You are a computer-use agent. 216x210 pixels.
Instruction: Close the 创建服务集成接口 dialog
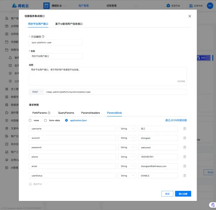(190, 16)
